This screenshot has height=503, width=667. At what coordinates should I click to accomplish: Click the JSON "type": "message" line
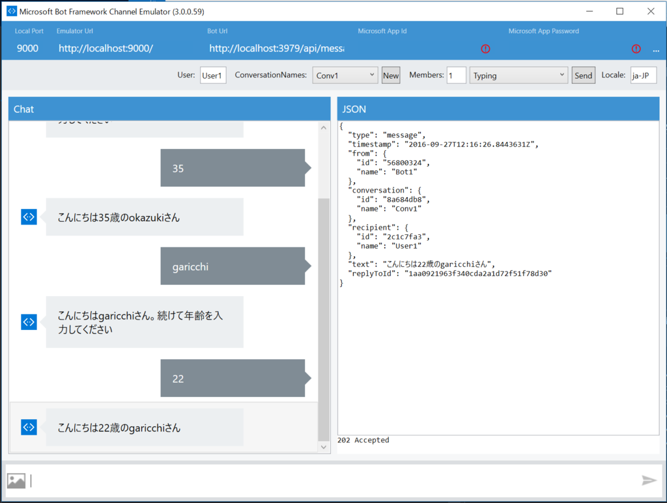pos(387,135)
